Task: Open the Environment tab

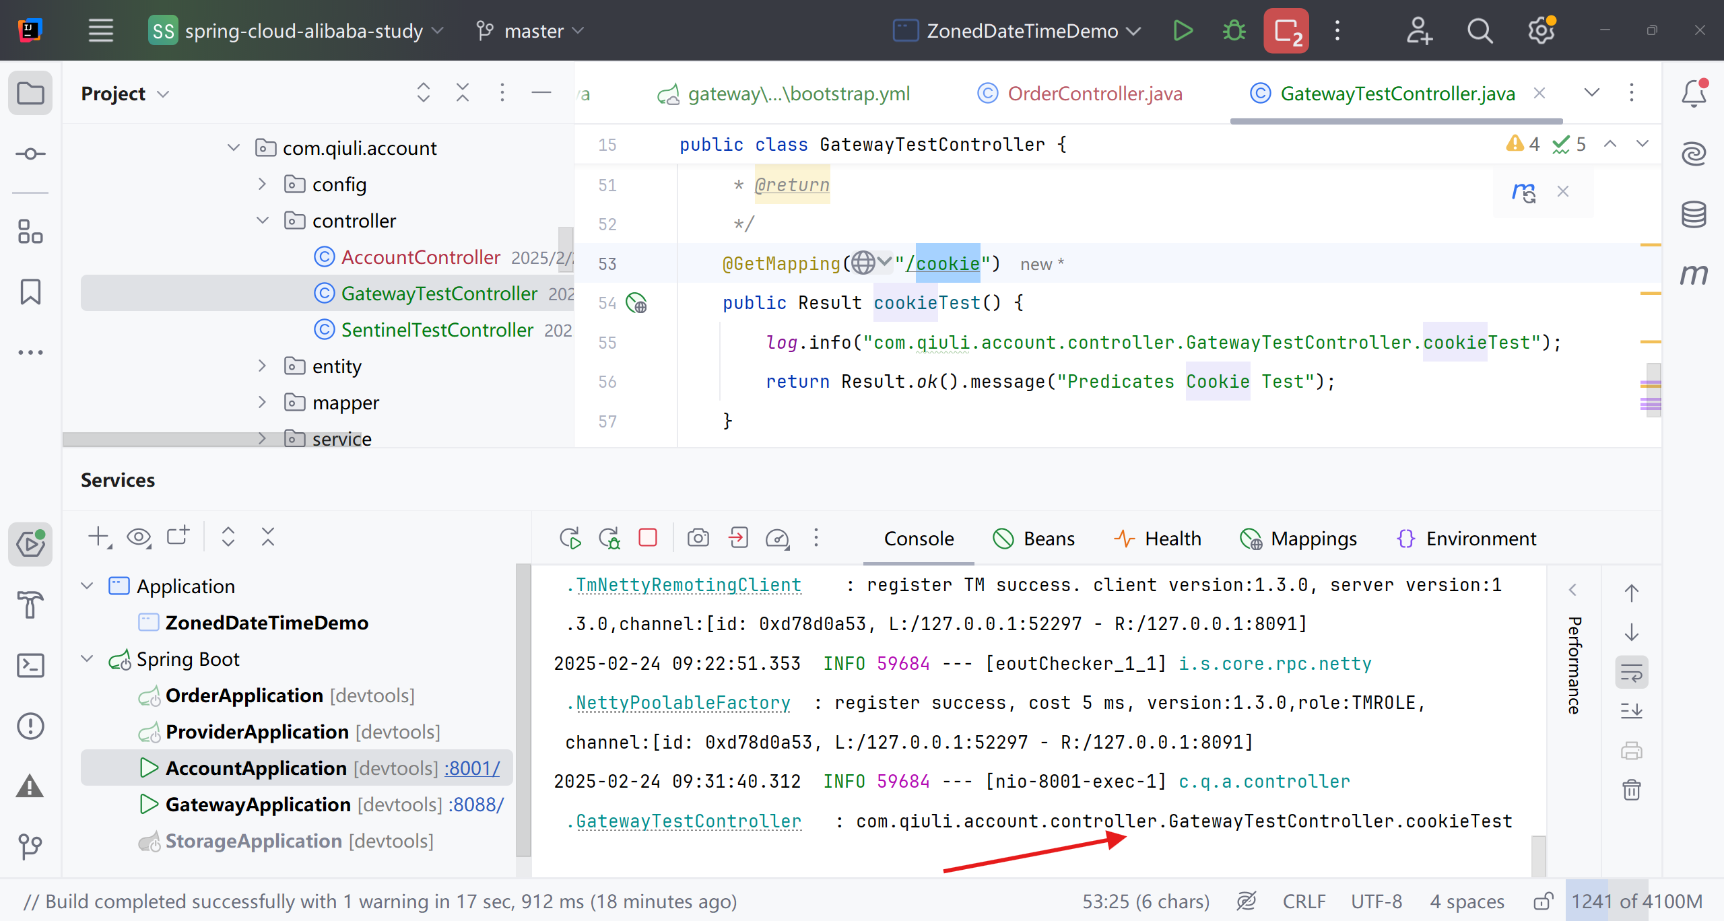Action: point(1467,539)
